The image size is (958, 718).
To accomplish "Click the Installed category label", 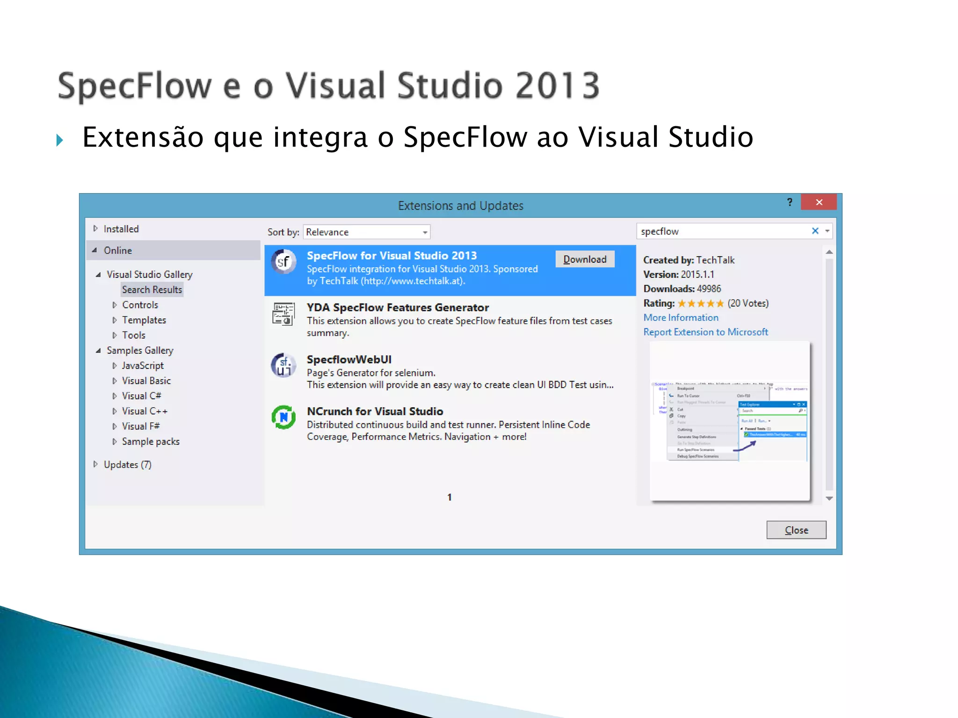I will pos(121,229).
